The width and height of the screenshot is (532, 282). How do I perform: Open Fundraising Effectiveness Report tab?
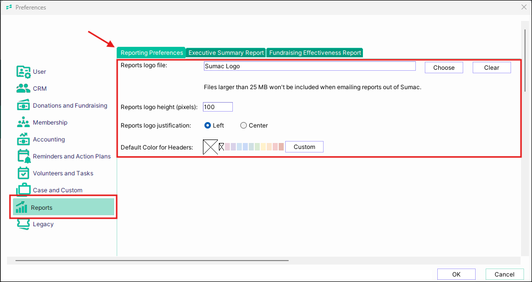[x=315, y=53]
